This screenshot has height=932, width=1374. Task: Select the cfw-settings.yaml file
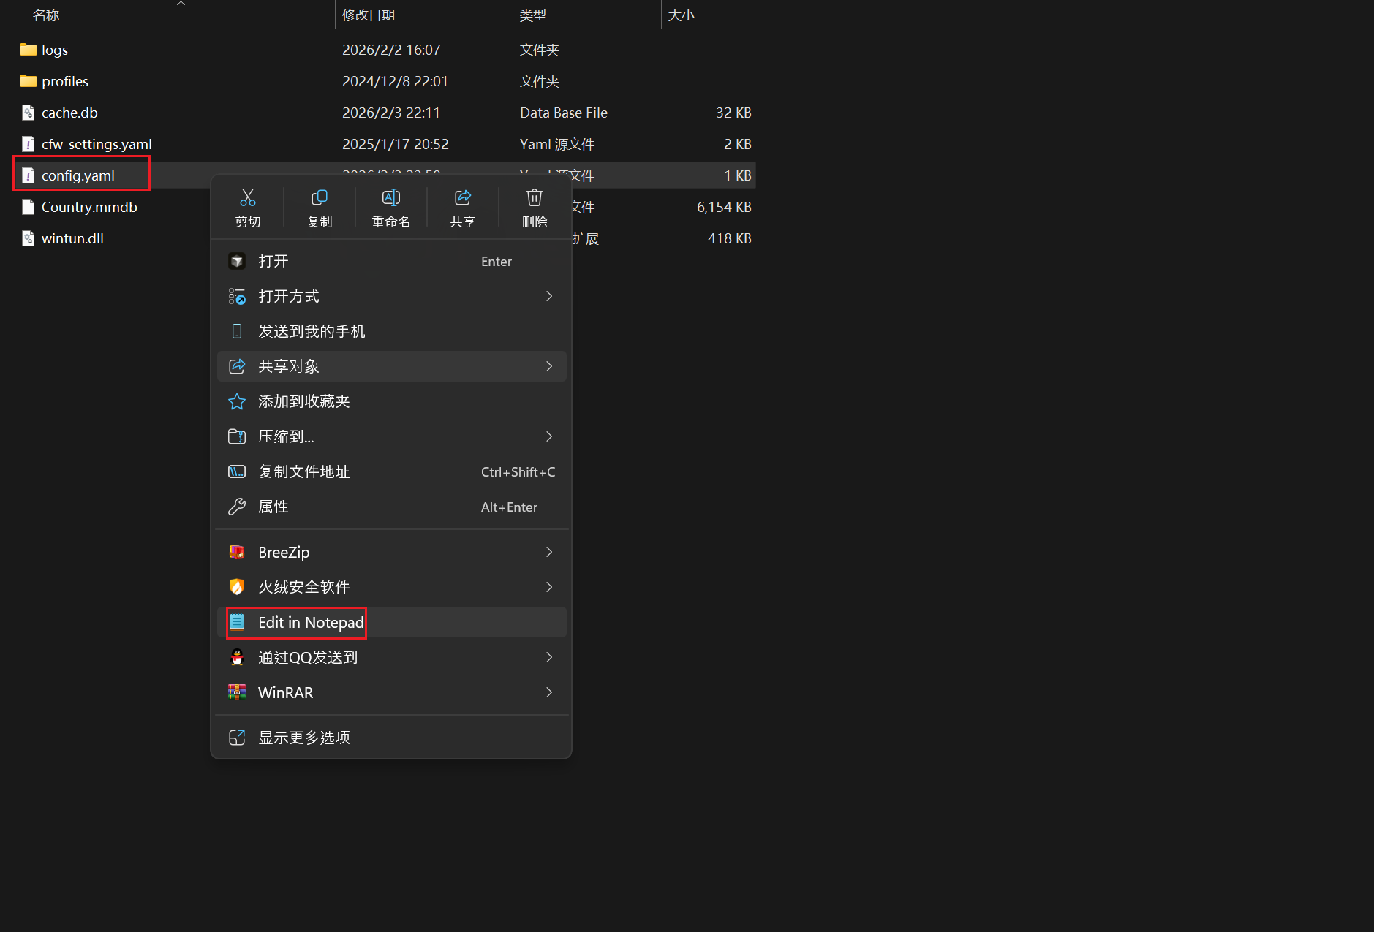[x=97, y=144]
